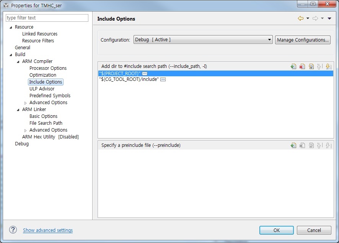Expand Advanced Options under ARM Linker
Image resolution: width=339 pixels, height=243 pixels.
point(25,130)
